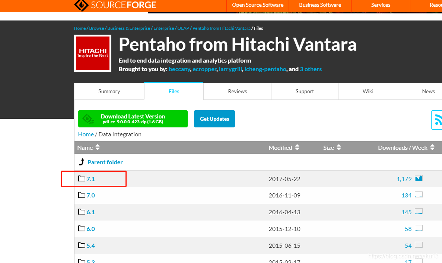
Task: Visit ecropper's profile link
Action: point(205,69)
